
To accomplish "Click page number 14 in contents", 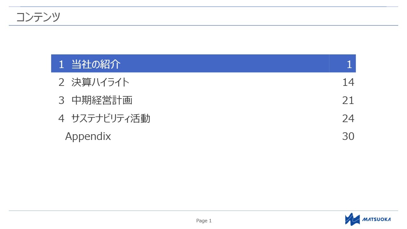I will point(348,82).
